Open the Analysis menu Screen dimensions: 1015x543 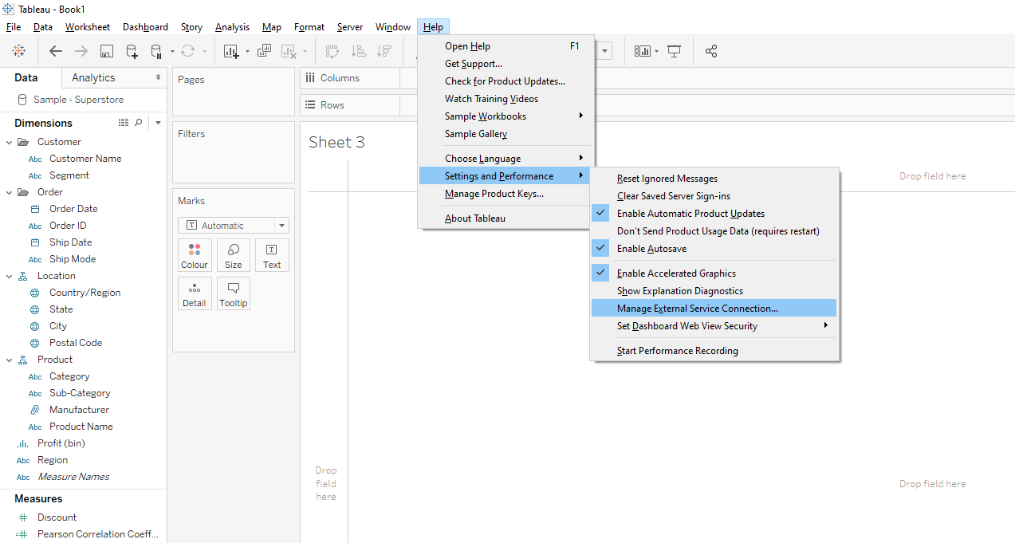(x=232, y=26)
